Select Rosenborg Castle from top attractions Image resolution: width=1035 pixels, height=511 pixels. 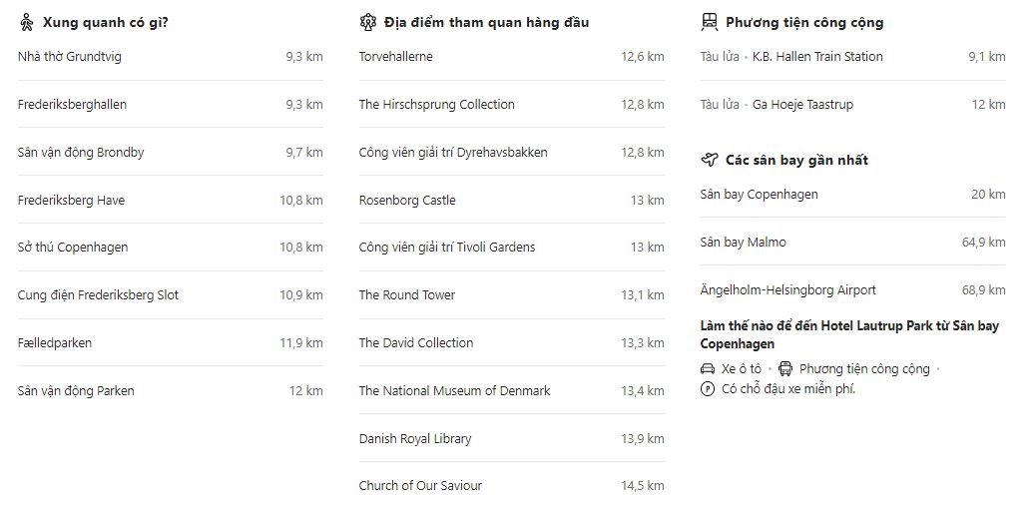(x=407, y=201)
